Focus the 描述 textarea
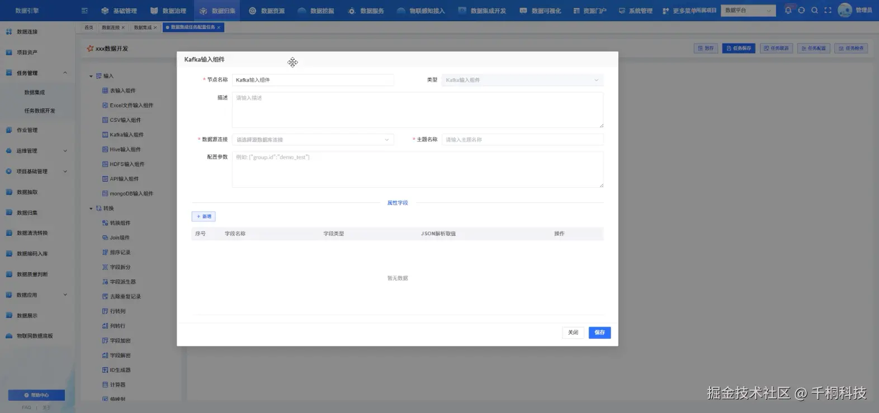 click(x=418, y=110)
